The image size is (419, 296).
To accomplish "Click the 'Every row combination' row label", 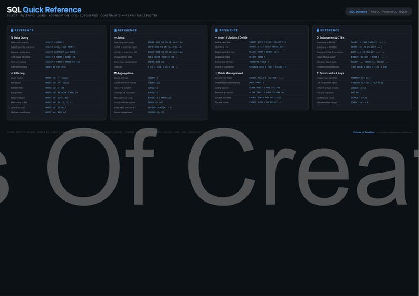I will pos(125,62).
